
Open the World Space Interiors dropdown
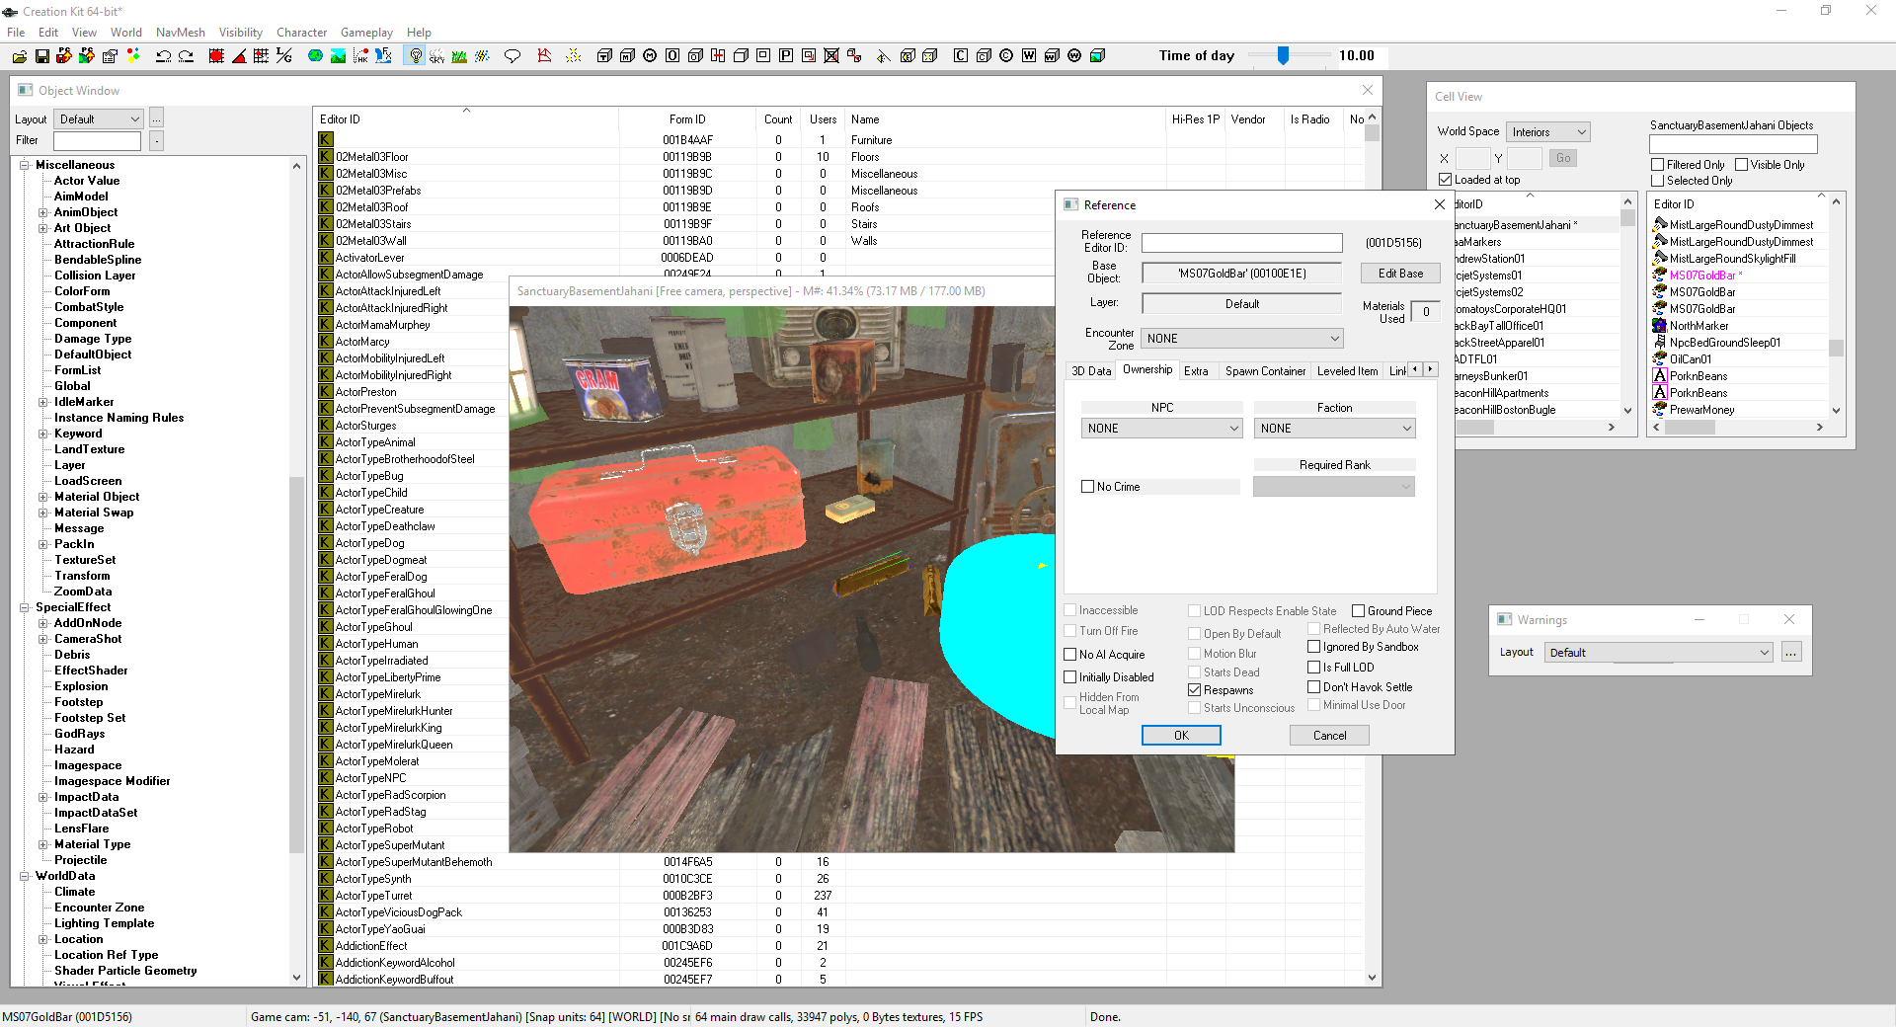[1547, 132]
